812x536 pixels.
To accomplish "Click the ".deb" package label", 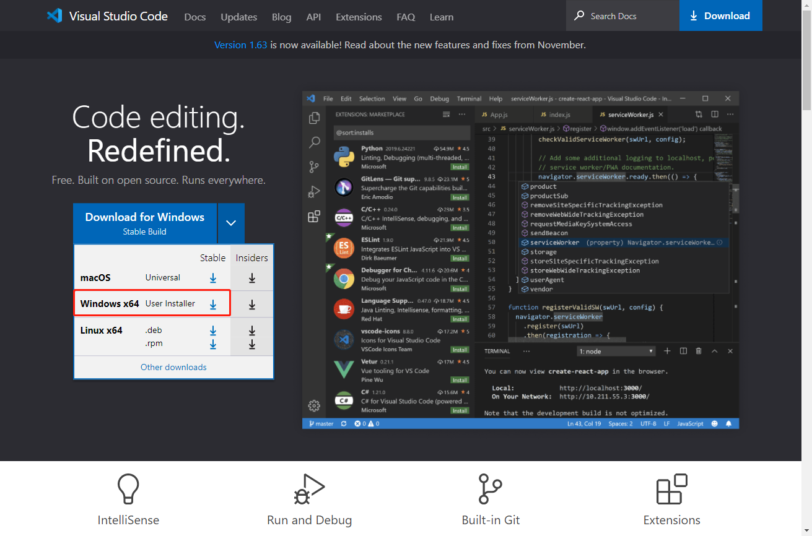I will pos(154,331).
